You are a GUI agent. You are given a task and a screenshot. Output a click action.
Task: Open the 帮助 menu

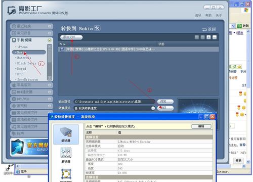(x=208, y=15)
